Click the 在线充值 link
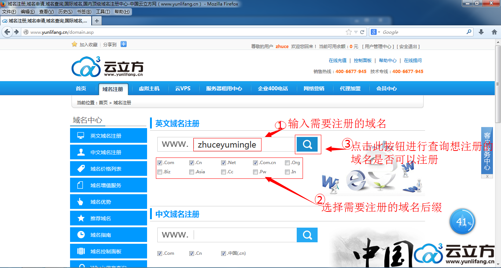 tap(337, 61)
